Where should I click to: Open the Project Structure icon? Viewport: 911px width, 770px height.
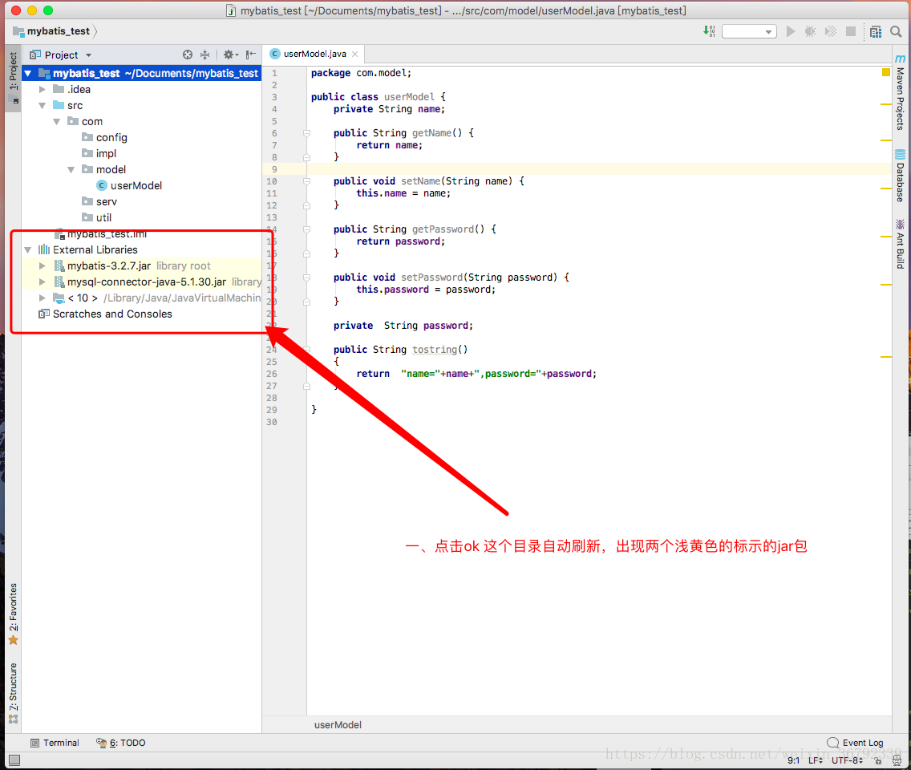click(876, 31)
